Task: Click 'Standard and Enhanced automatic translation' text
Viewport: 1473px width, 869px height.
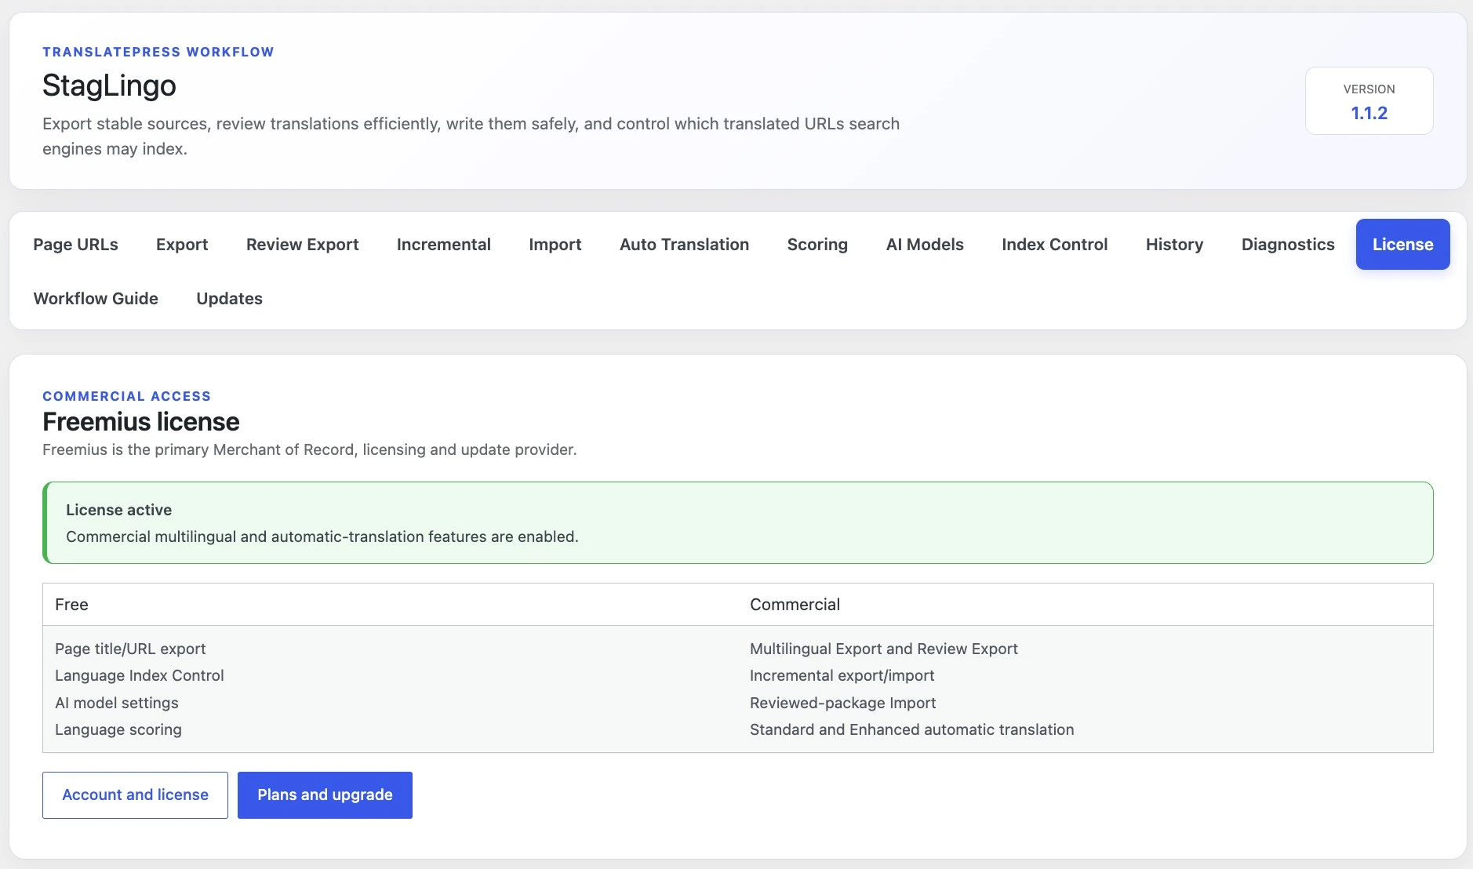Action: (912, 729)
